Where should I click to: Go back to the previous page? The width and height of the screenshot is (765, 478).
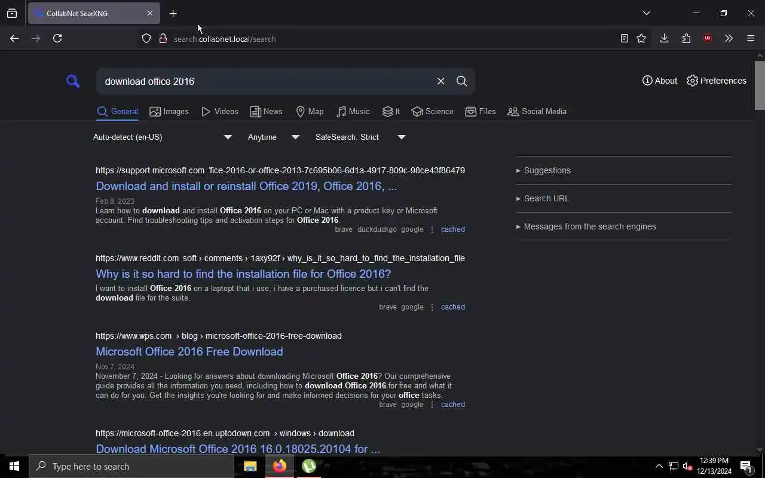(14, 38)
